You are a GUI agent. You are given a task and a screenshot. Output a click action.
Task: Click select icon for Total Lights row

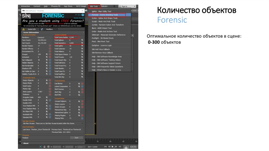pyautogui.click(x=82, y=46)
